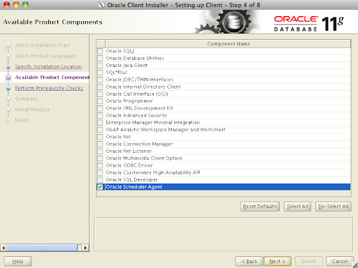Select the SQL*Plus row text
The height and width of the screenshot is (268, 358).
117,73
